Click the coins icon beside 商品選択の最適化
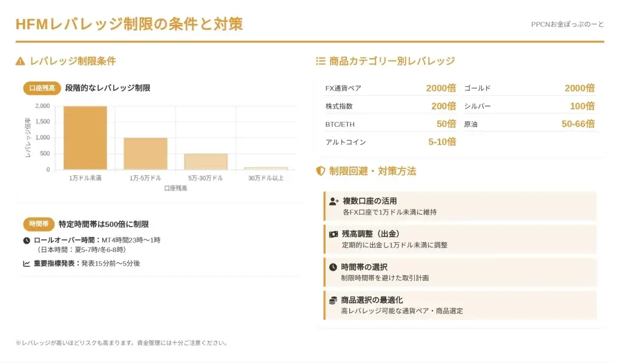 (x=333, y=300)
